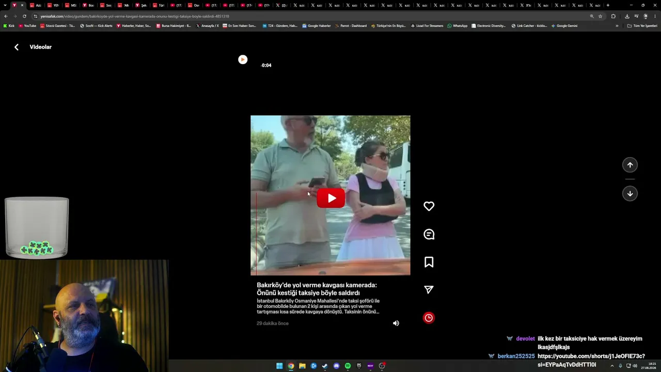Open the 'Türkiye'nin En Büyü...' bookmark
Image resolution: width=661 pixels, height=372 pixels.
pyautogui.click(x=388, y=26)
